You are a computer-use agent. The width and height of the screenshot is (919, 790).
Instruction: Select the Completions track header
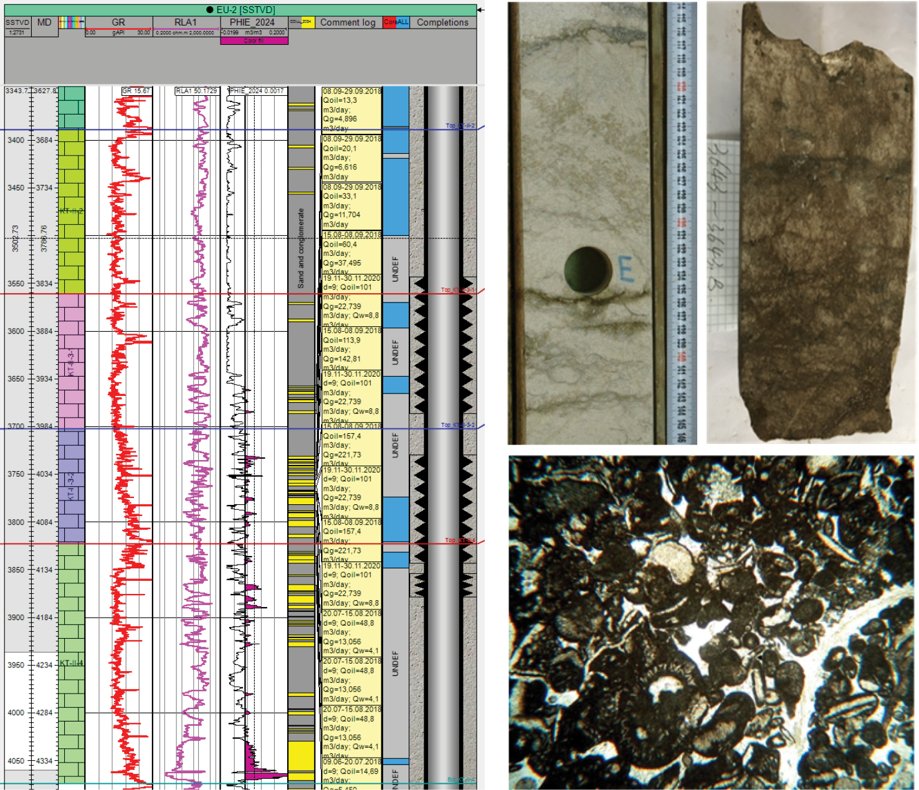click(x=442, y=22)
